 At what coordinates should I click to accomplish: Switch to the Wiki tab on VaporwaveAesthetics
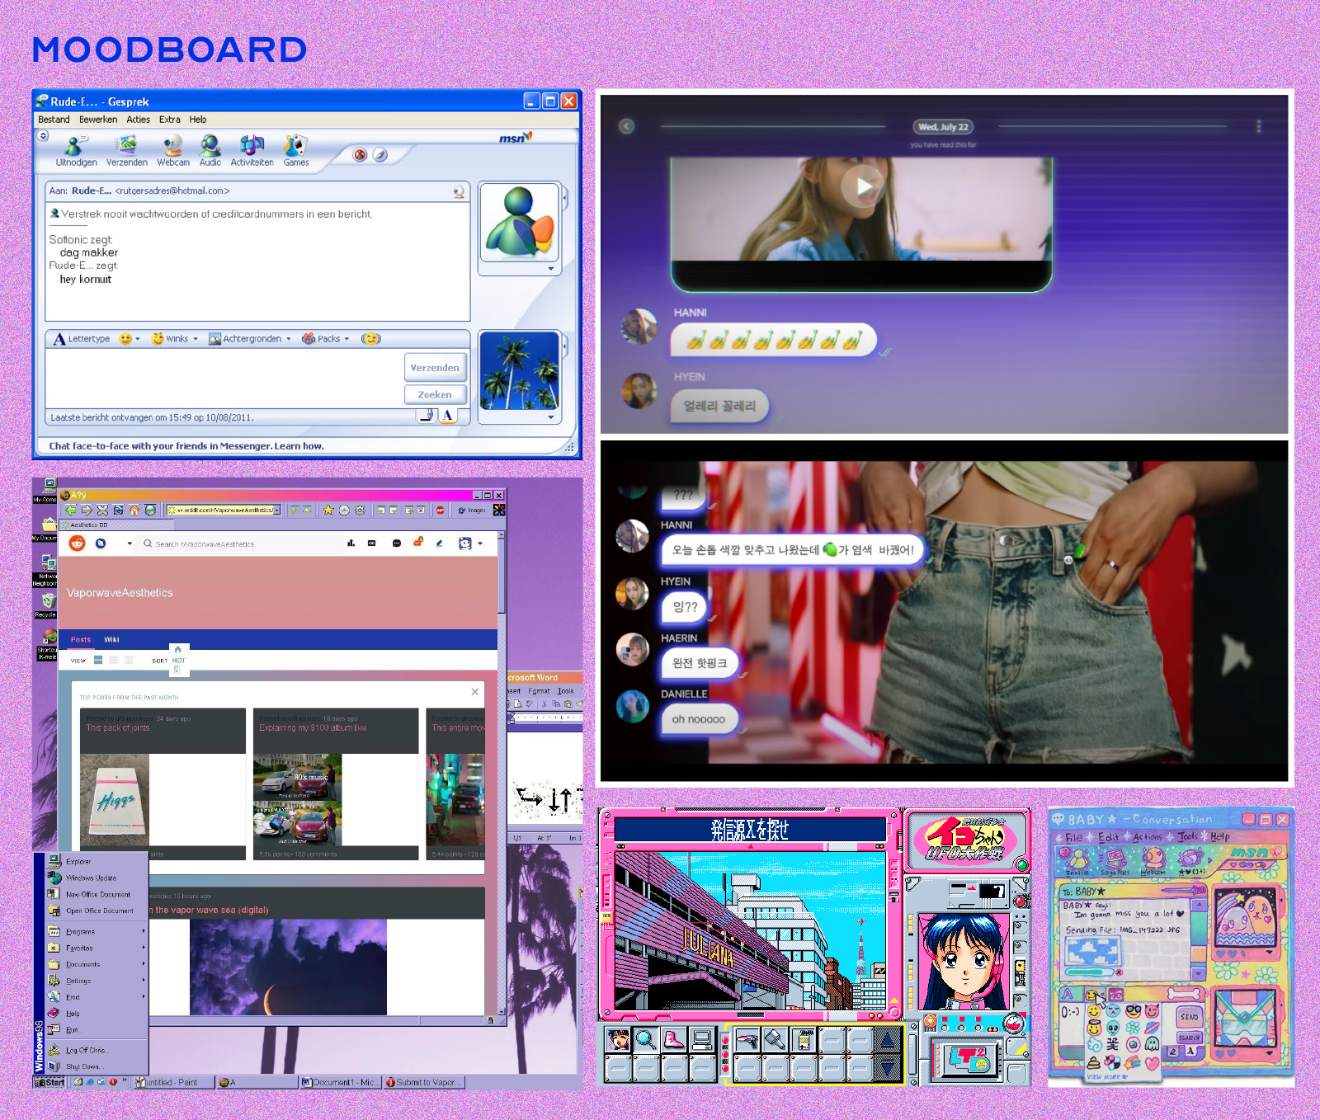(111, 639)
